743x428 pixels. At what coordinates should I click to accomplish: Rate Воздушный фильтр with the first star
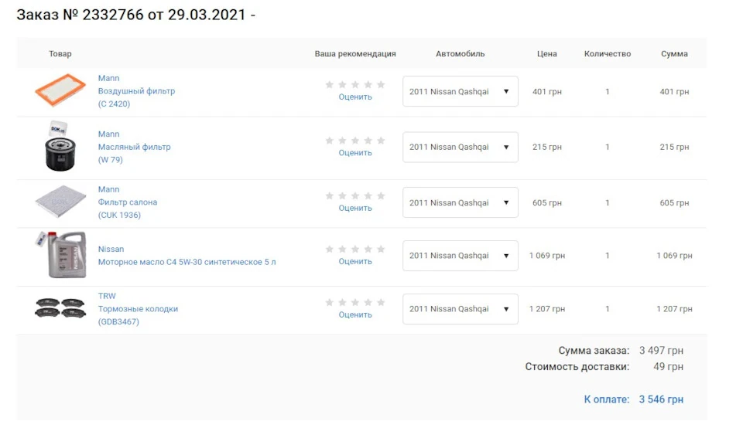click(x=330, y=85)
